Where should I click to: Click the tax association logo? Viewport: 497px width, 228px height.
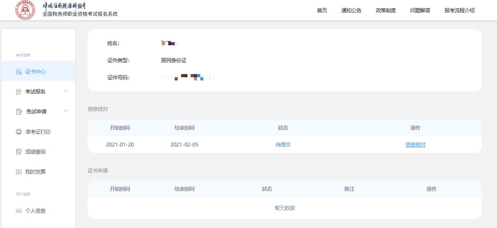click(25, 10)
